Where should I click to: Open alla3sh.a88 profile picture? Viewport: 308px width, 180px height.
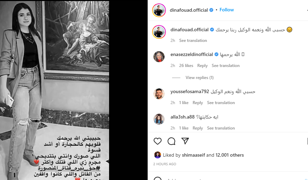point(159,119)
